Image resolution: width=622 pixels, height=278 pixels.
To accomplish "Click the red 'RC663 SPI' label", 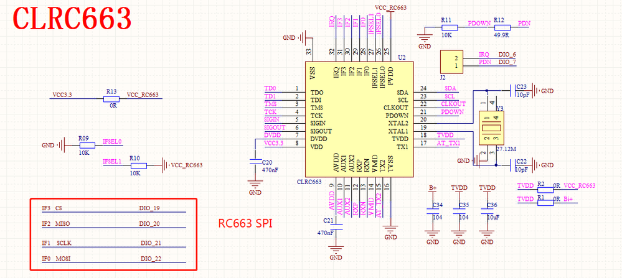I will pyautogui.click(x=245, y=223).
